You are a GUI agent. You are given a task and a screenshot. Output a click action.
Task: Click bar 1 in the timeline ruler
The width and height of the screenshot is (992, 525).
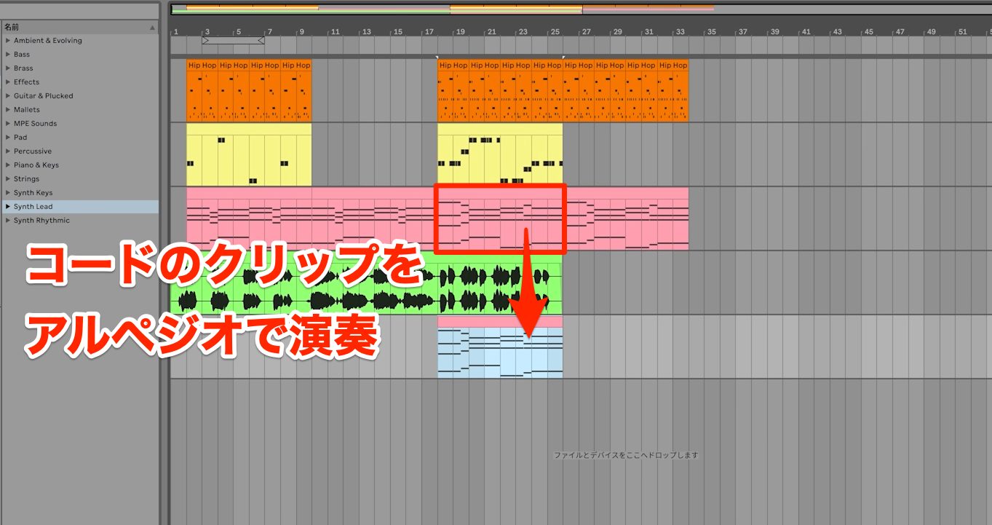click(x=175, y=32)
